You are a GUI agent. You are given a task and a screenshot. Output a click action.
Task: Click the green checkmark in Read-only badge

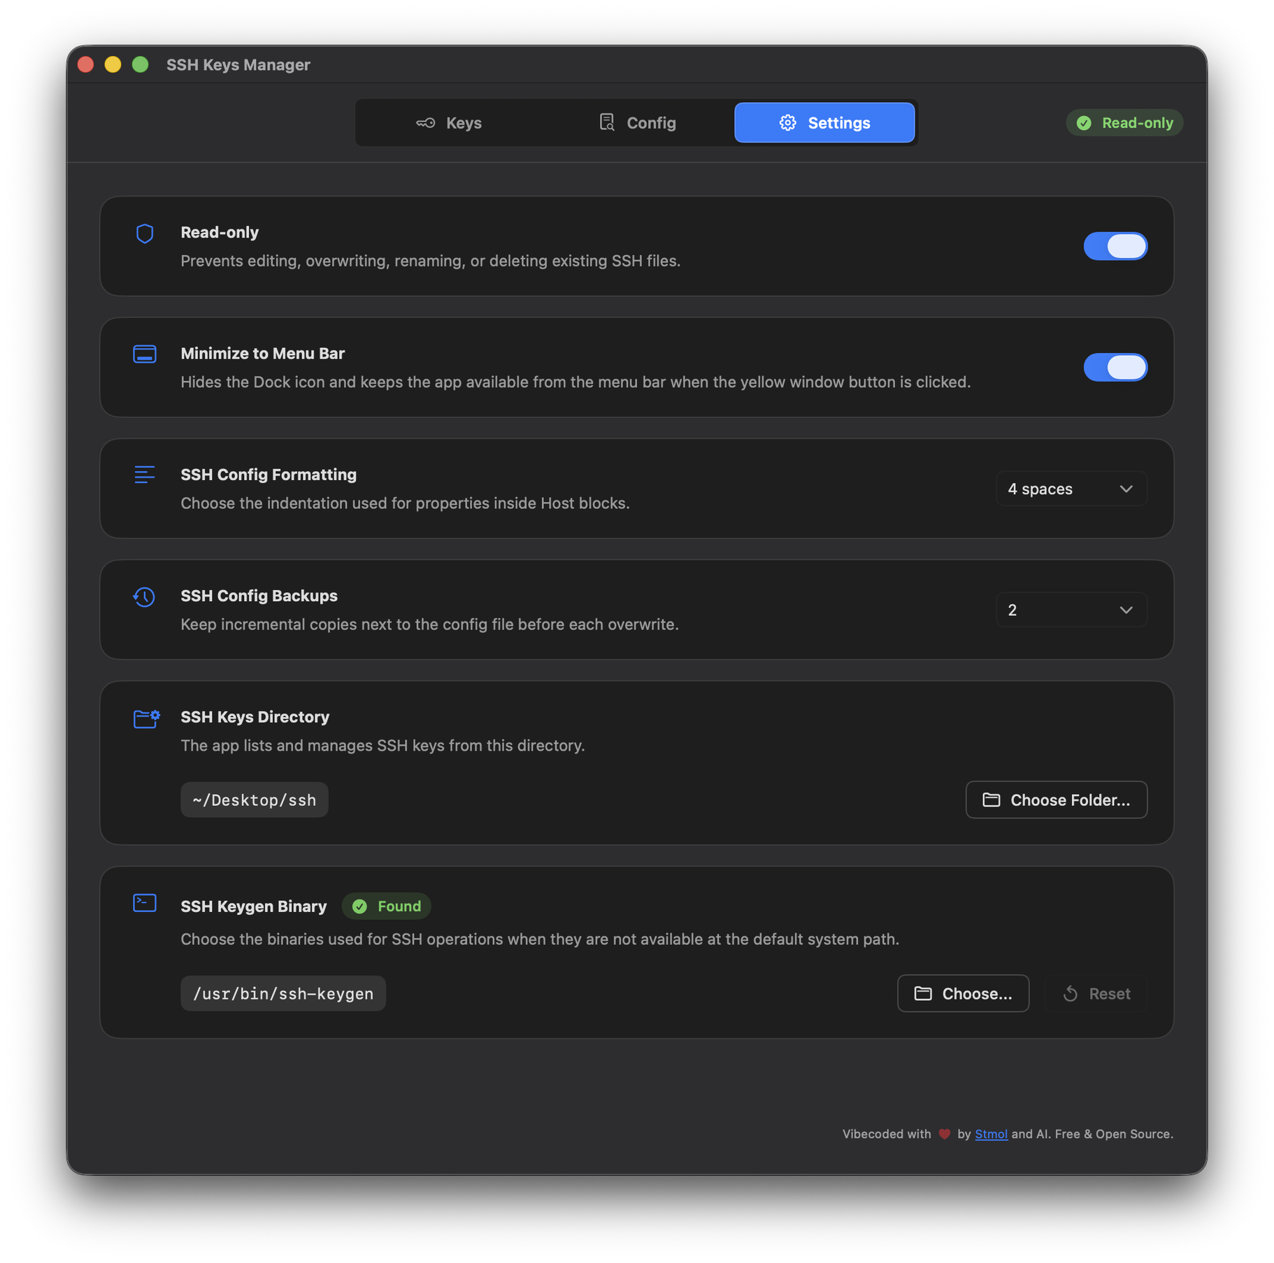(1084, 123)
